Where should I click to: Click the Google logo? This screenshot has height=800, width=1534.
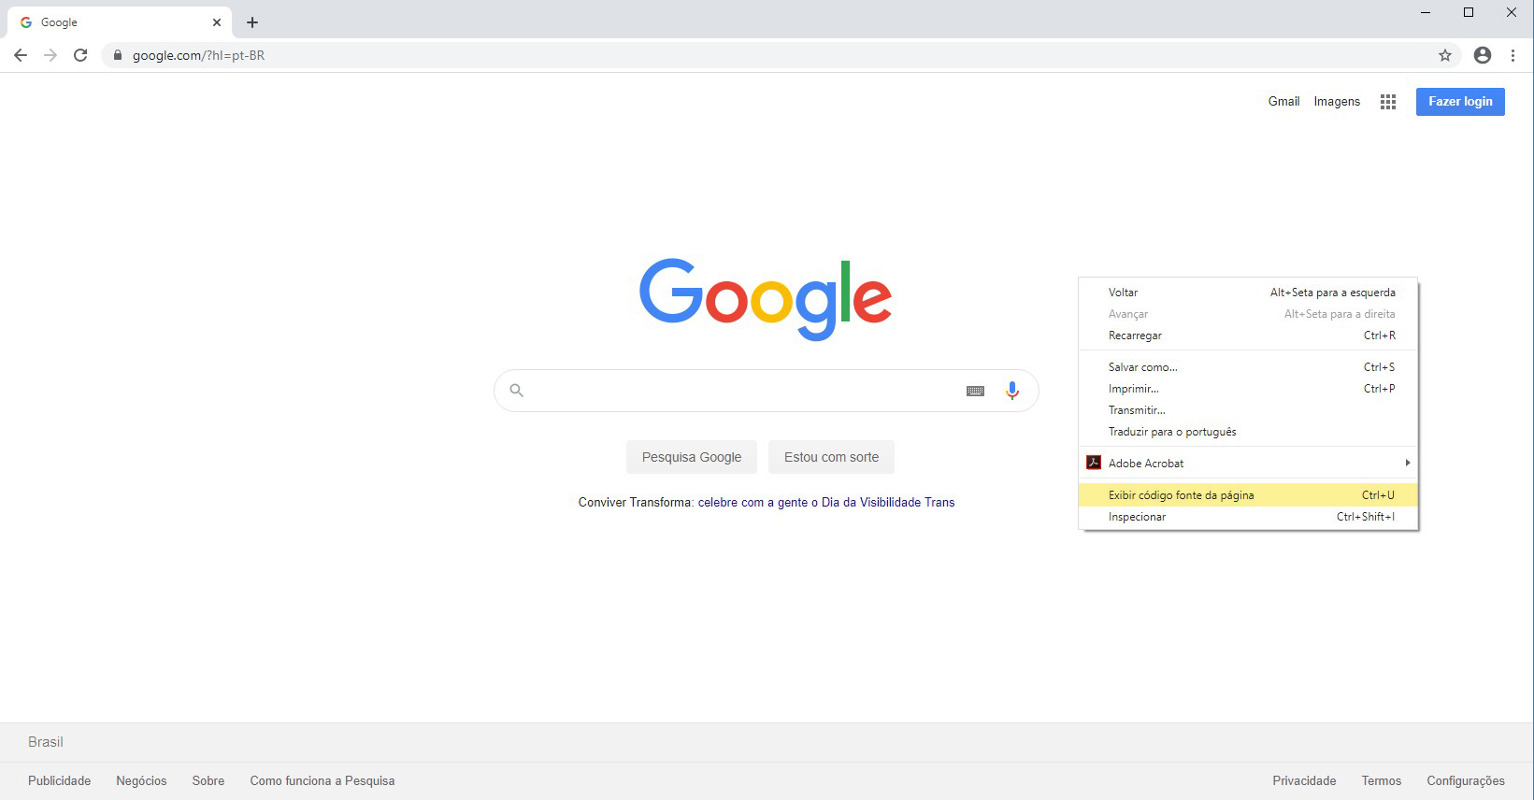coord(766,299)
